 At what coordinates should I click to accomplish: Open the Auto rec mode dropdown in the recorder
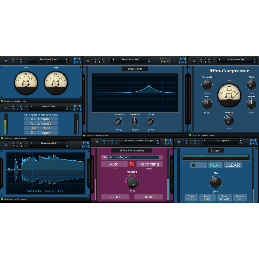pyautogui.click(x=115, y=164)
